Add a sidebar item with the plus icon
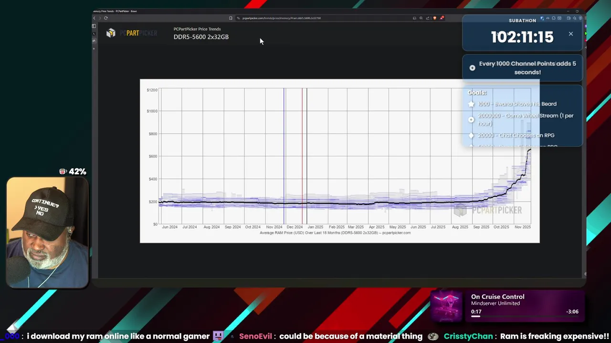 point(94,49)
